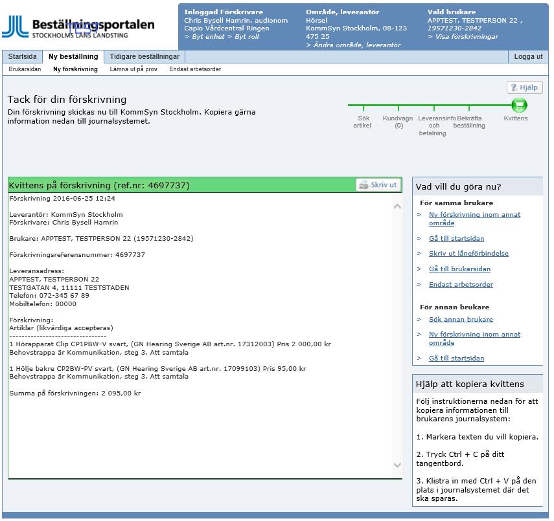Viewport: 554px width, 521px height.
Task: Open Skriv ut låneförbindelse link
Action: pos(468,253)
